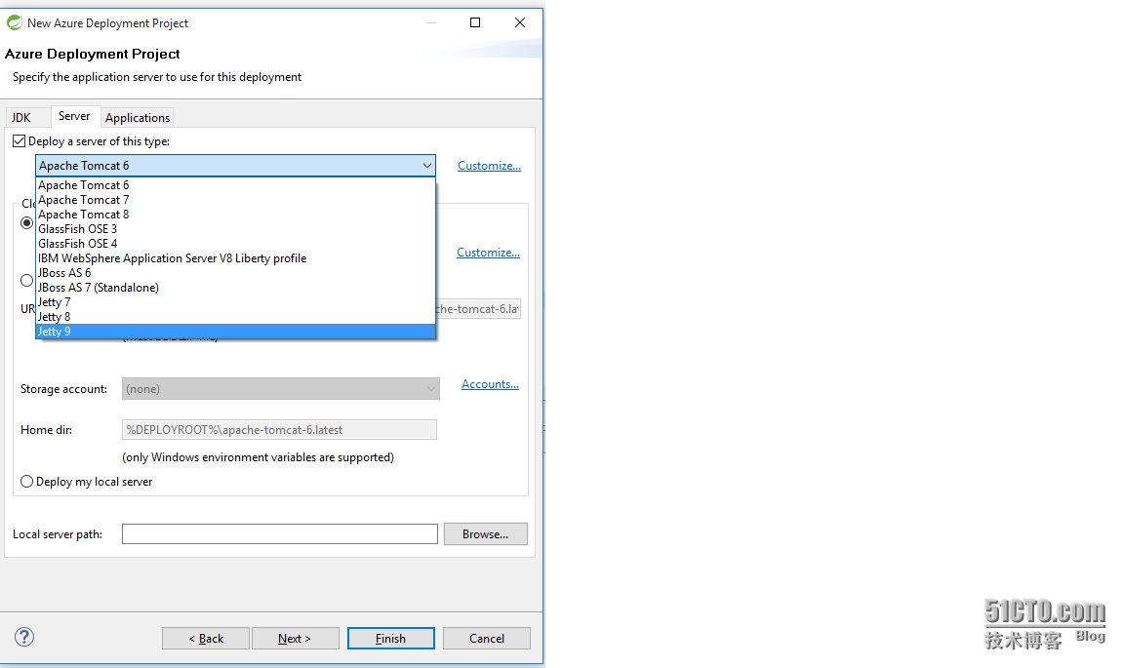Choose Jetty 8 from the list
This screenshot has height=668, width=1124.
[x=235, y=317]
